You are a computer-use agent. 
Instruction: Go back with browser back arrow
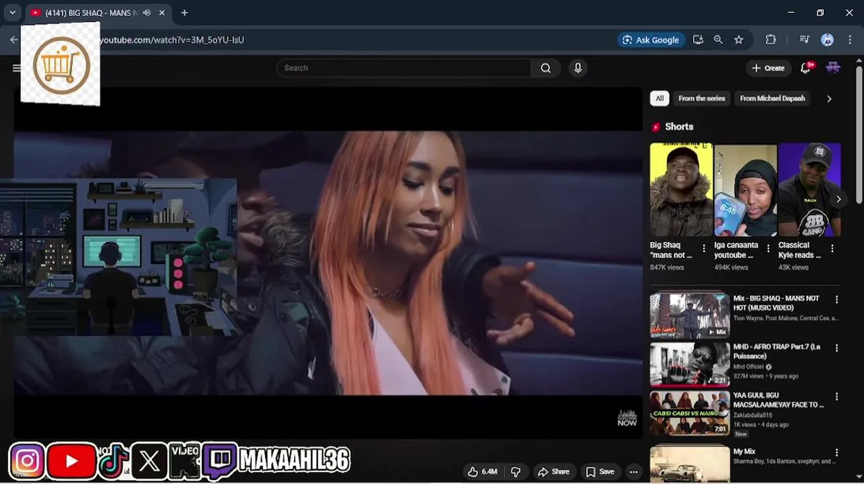(13, 40)
